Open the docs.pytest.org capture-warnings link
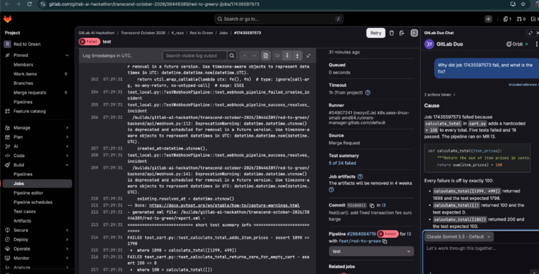Image resolution: width=539 pixels, height=274 pixels. (x=224, y=205)
